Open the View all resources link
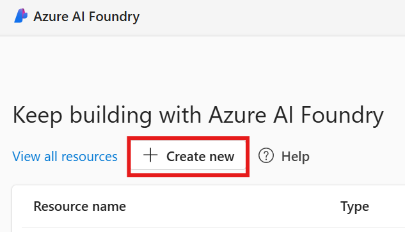Screen dimensions: 405x232 click(65, 157)
